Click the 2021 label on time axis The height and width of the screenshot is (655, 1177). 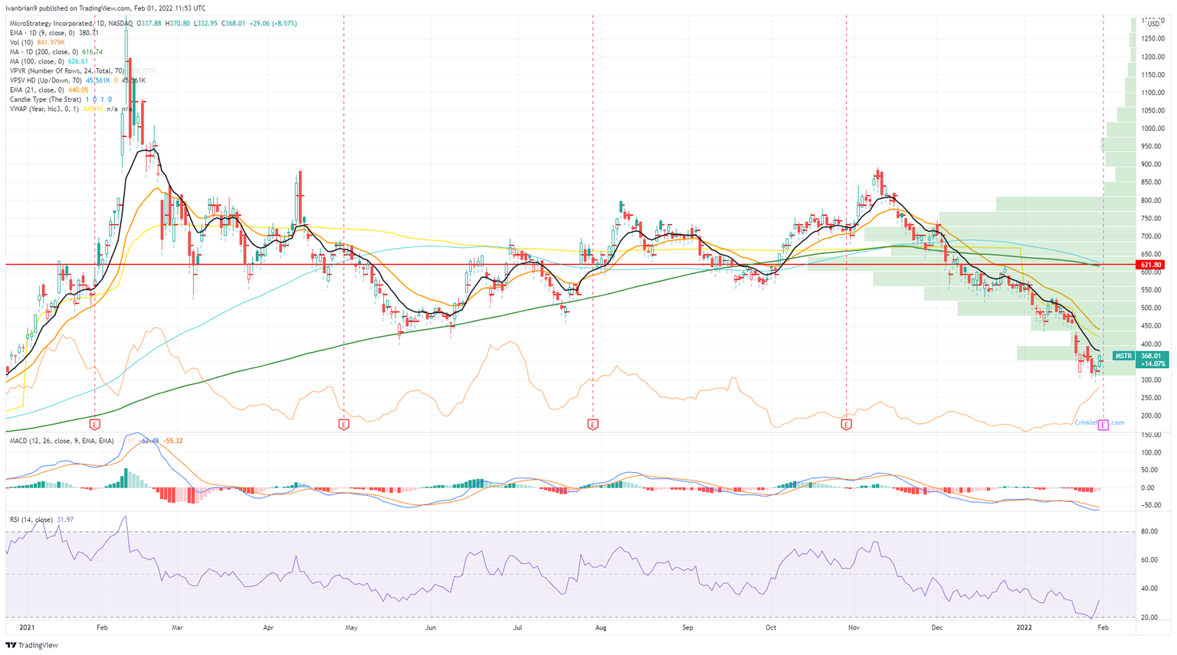(x=28, y=627)
